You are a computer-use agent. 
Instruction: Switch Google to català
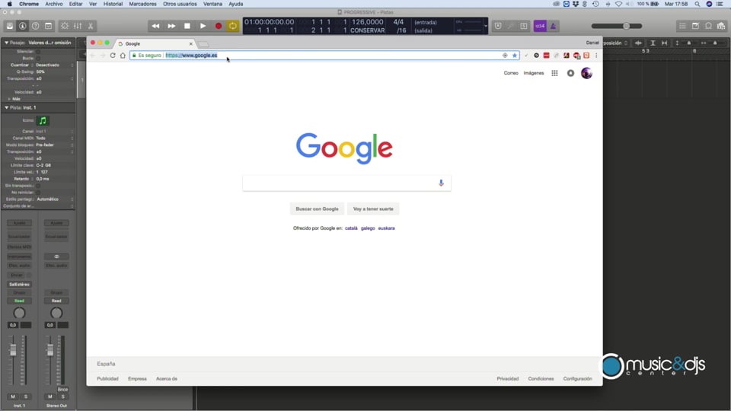click(x=351, y=228)
